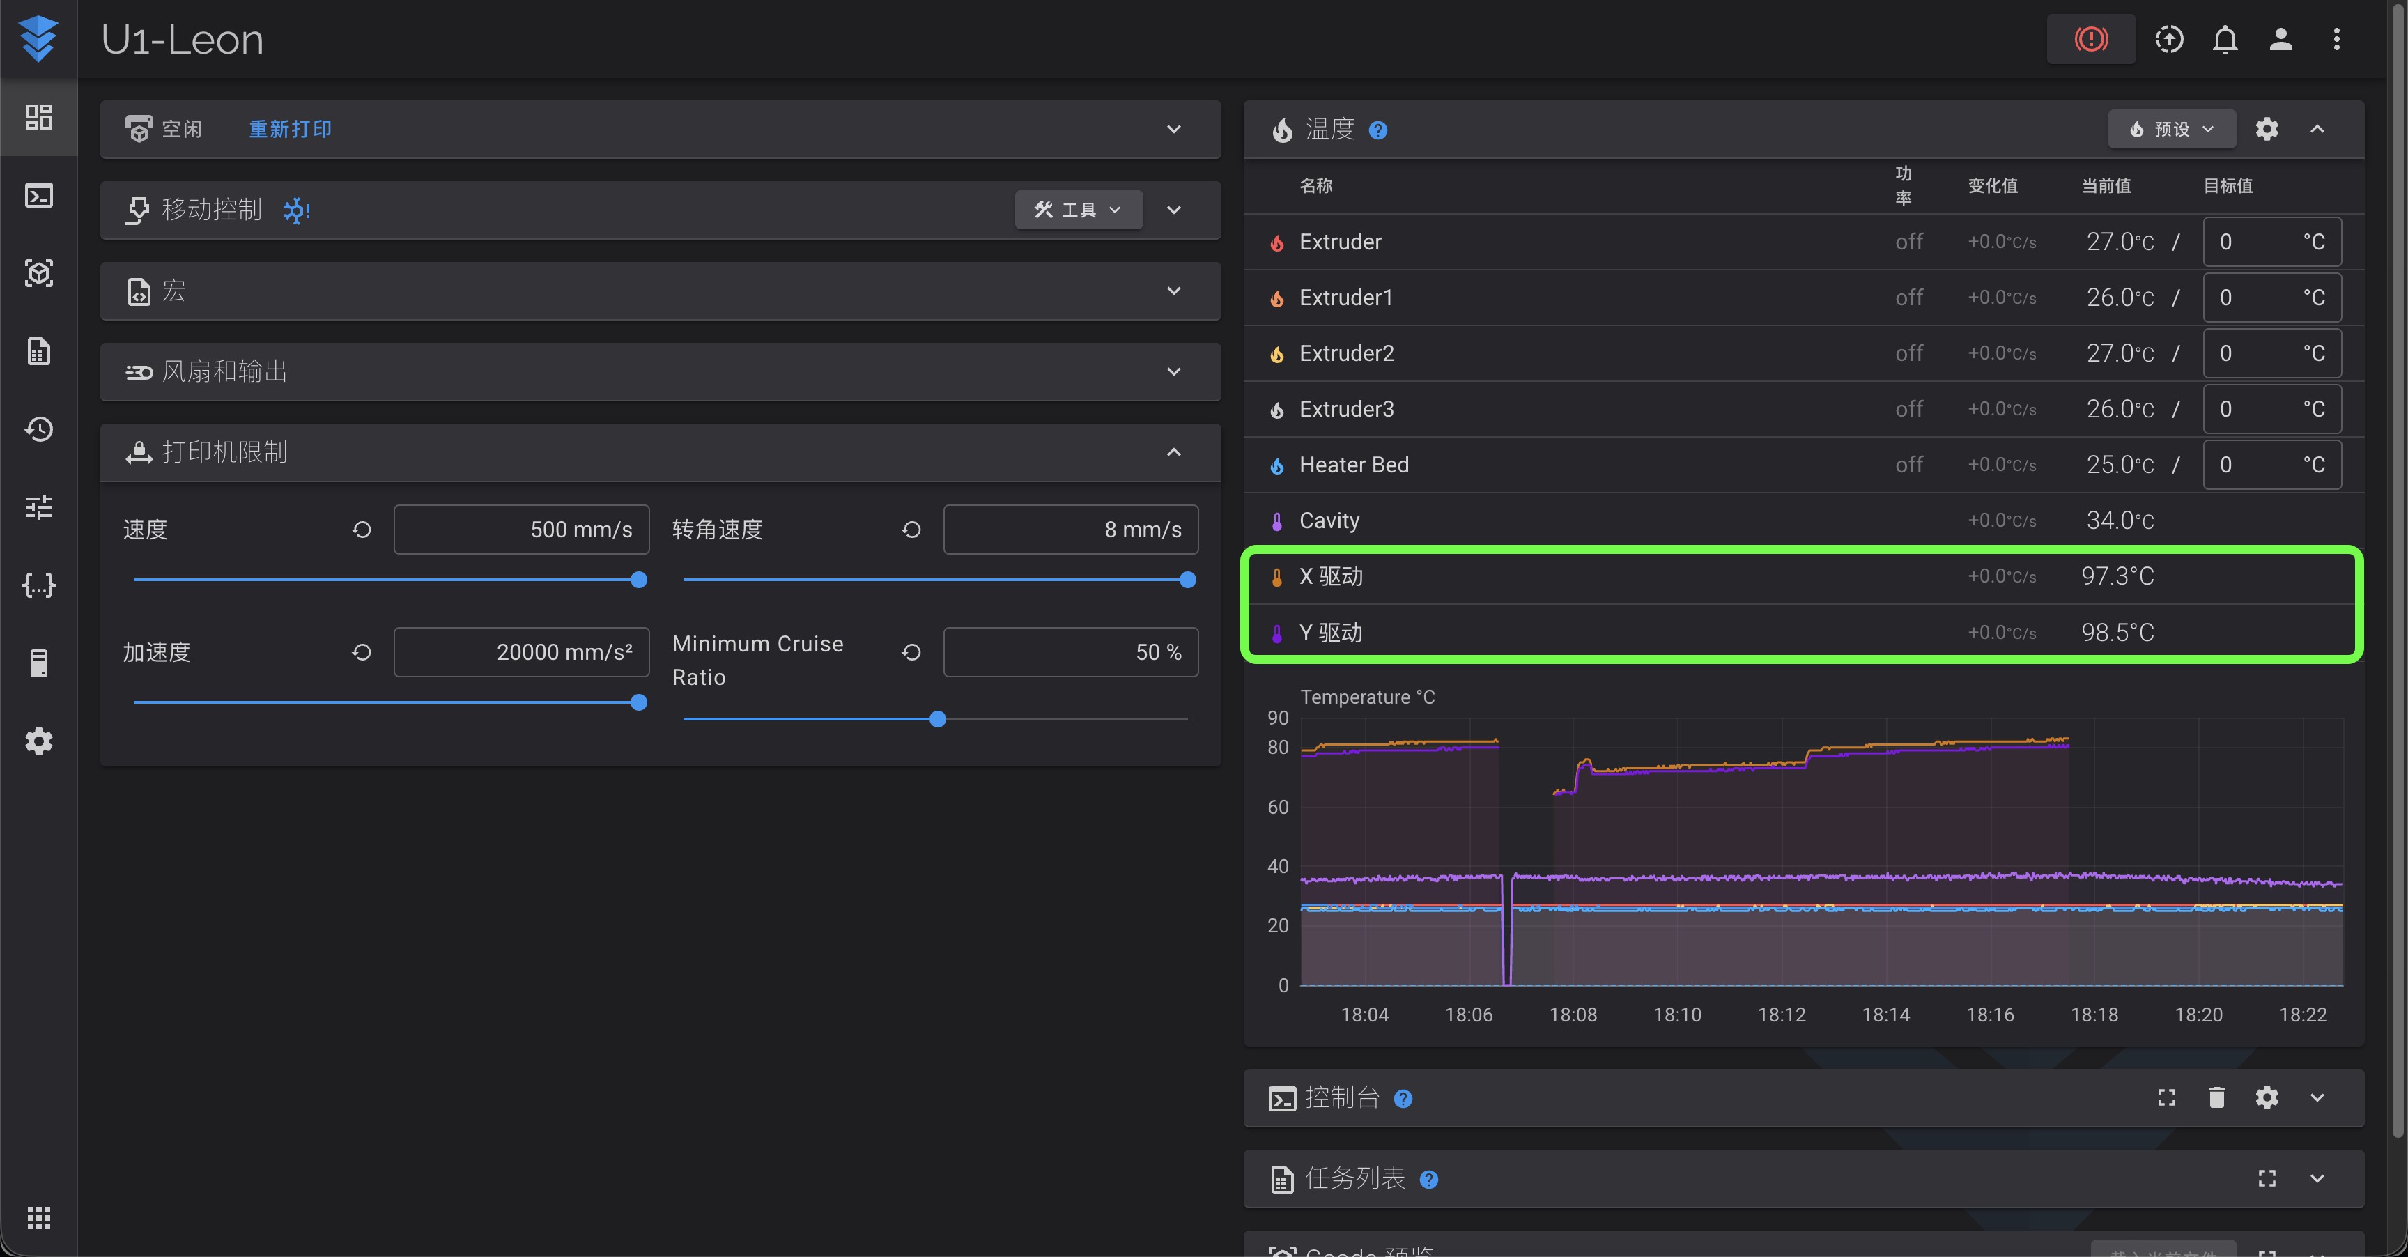Reset the 速度 limit to default

362,530
